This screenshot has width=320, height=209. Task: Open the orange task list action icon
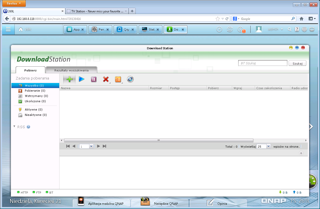[118, 79]
